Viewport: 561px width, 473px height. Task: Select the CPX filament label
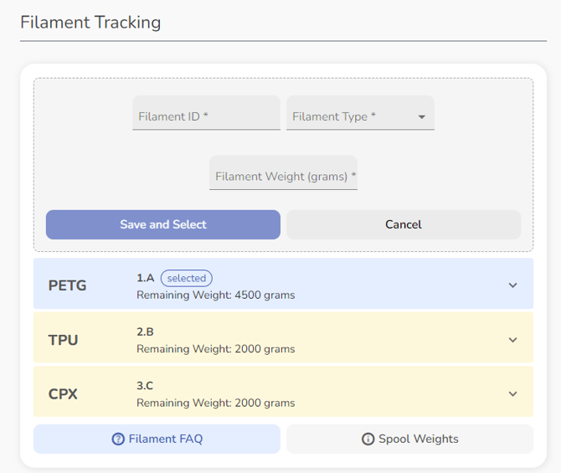click(x=64, y=393)
